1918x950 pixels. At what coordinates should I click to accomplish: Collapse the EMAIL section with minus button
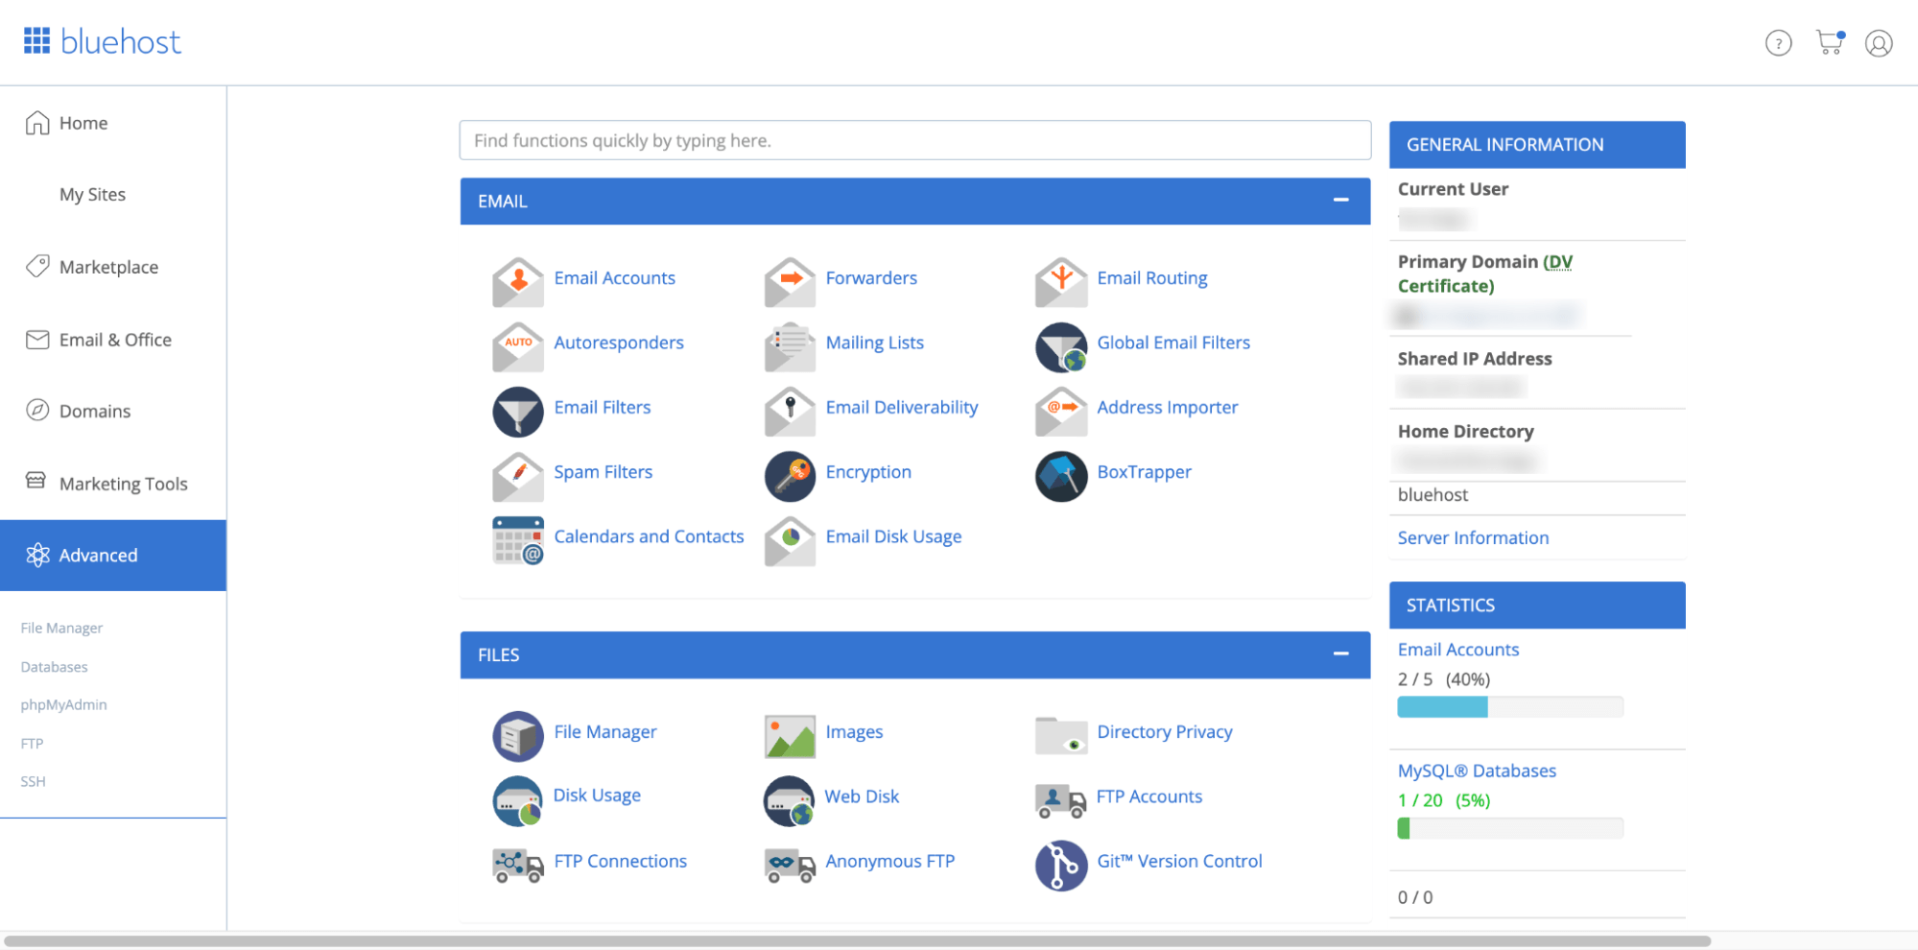tap(1340, 200)
